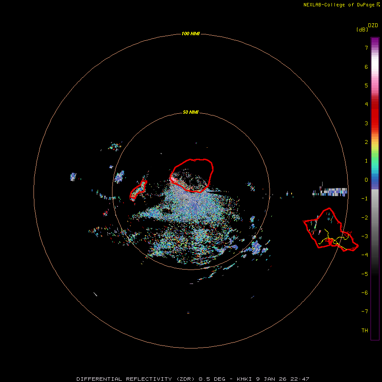Click the positive 7 dB scale tick label
The height and width of the screenshot is (382, 382).
tap(366, 48)
